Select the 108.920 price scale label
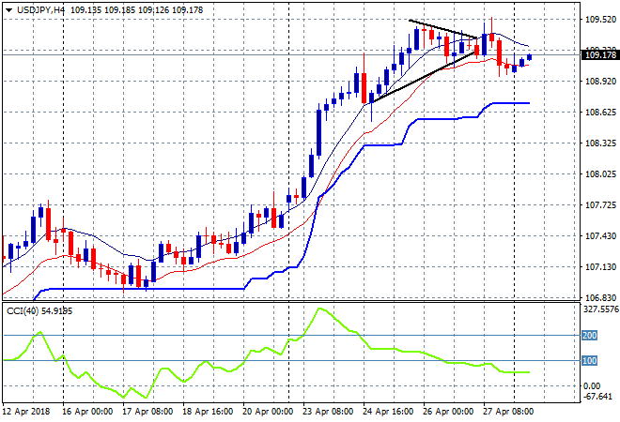The width and height of the screenshot is (620, 422). point(600,82)
